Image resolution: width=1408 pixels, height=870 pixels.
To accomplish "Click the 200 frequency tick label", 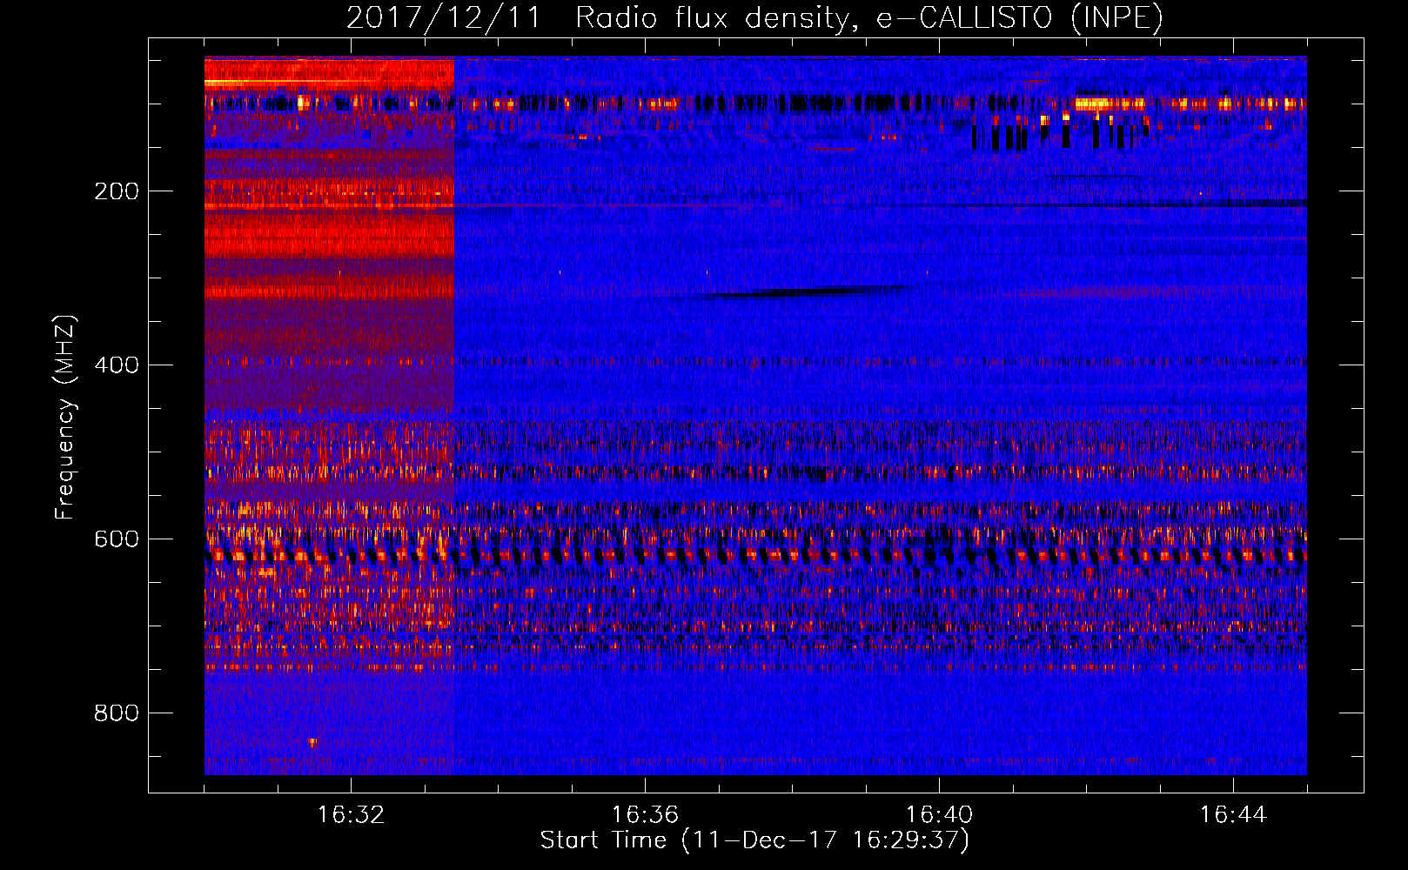I will [117, 191].
